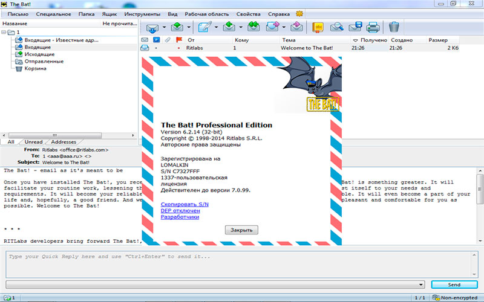Open the Рабочая область menu
The width and height of the screenshot is (484, 302).
coord(207,14)
